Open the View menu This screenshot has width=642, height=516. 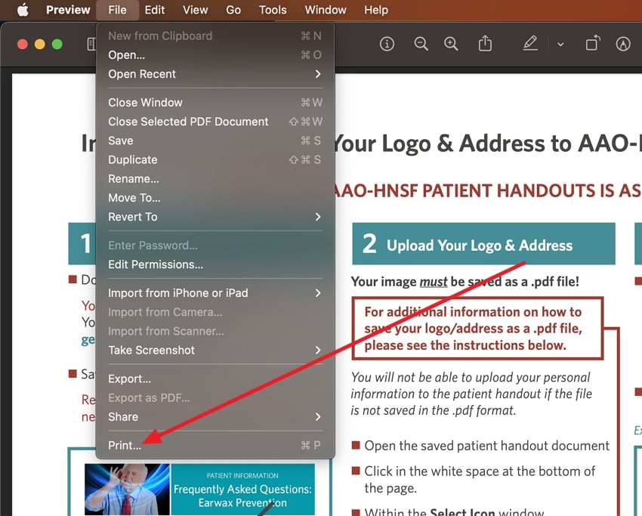click(195, 10)
